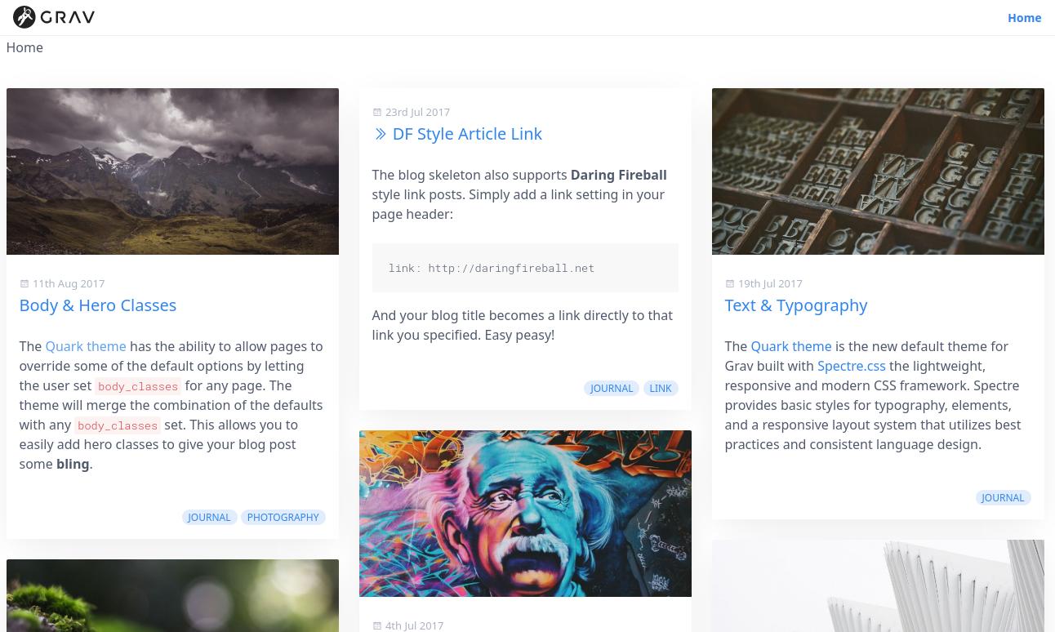
Task: Filter by the PHOTOGRAPHY tag
Action: (283, 517)
